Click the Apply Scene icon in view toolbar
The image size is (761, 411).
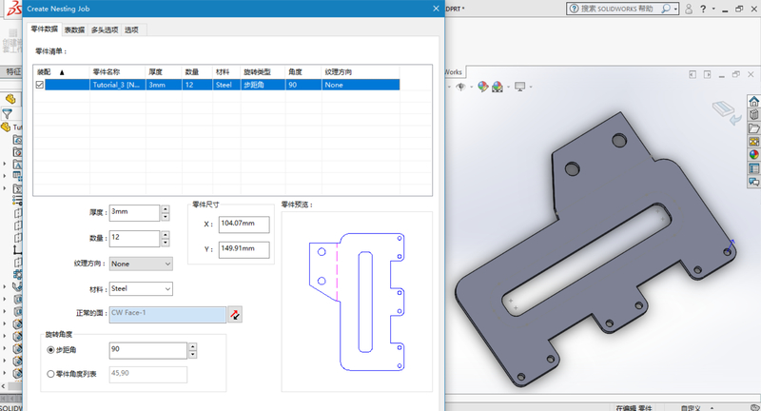click(498, 87)
